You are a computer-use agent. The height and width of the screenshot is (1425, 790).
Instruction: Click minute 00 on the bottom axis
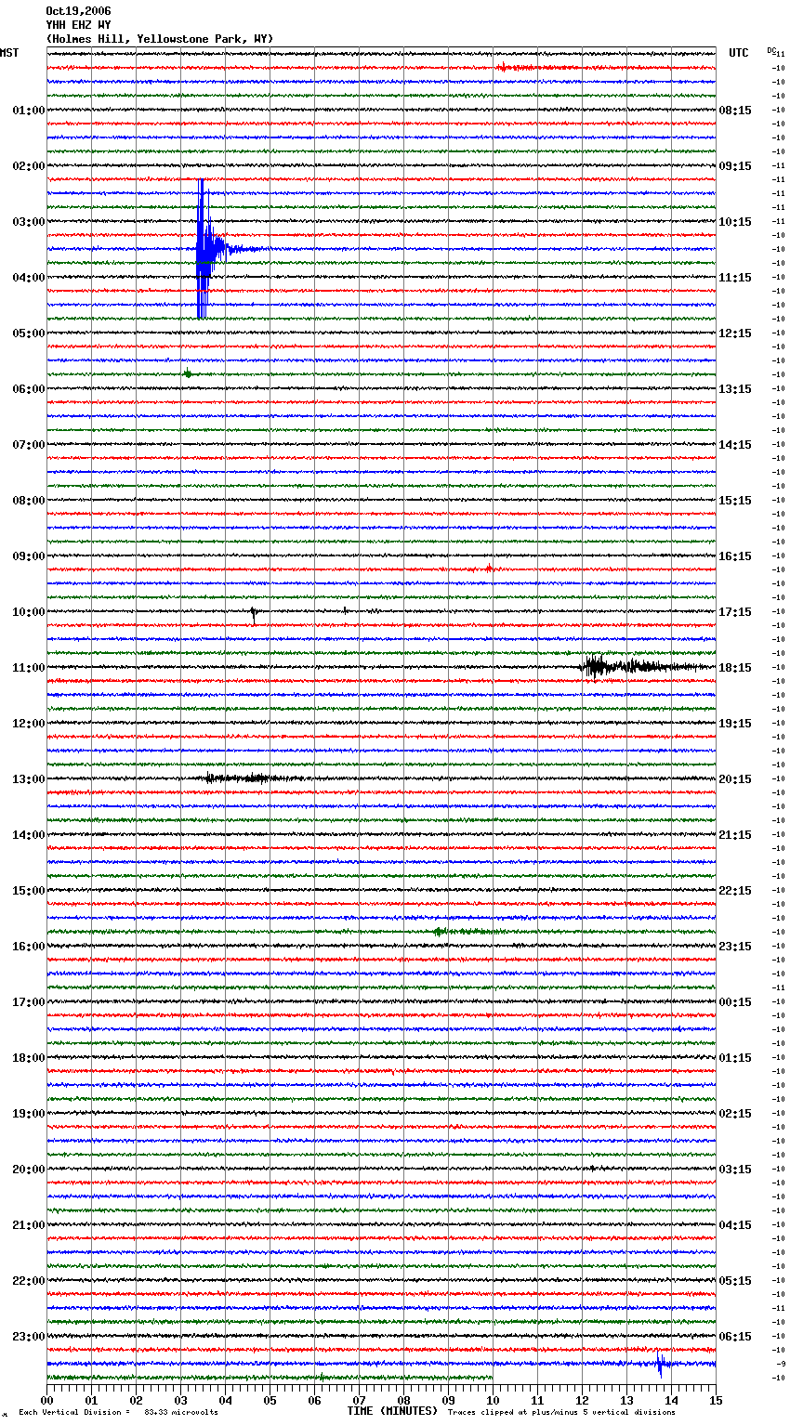click(47, 1400)
